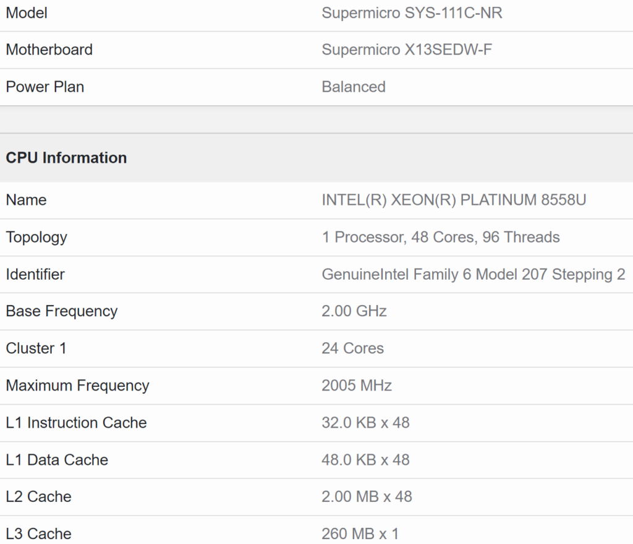Viewport: 633px width, 544px height.
Task: Click the 32.0 KB x 48 value
Action: (365, 423)
